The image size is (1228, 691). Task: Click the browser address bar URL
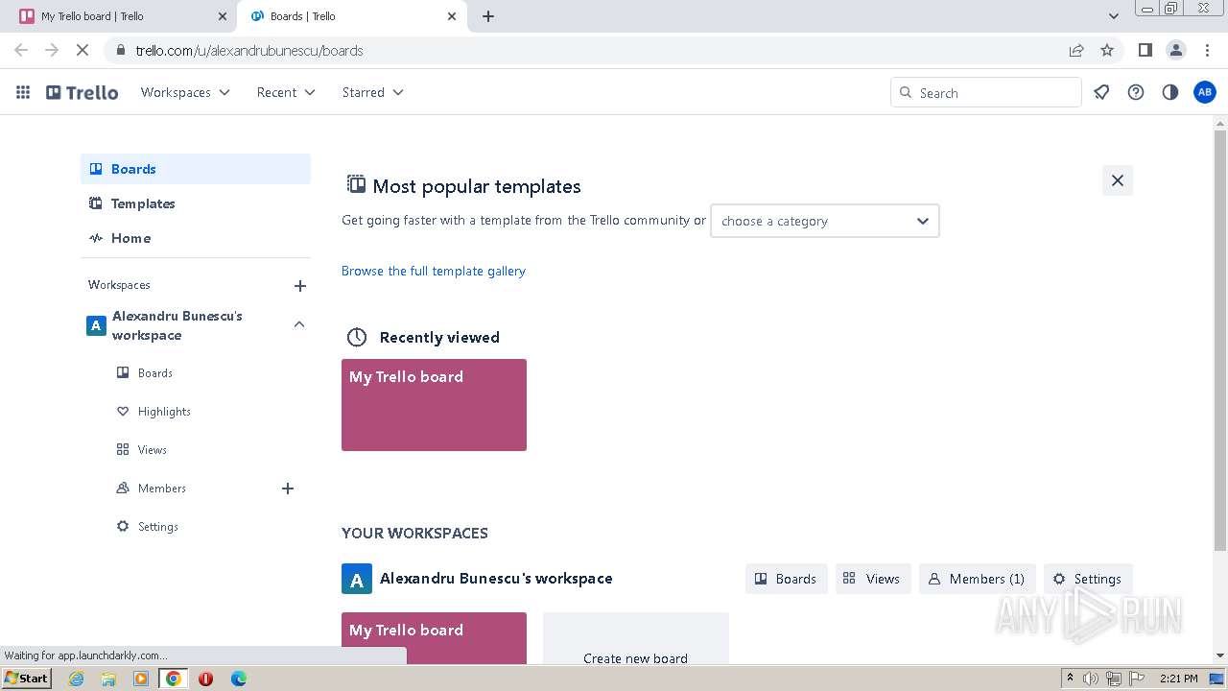pyautogui.click(x=249, y=50)
